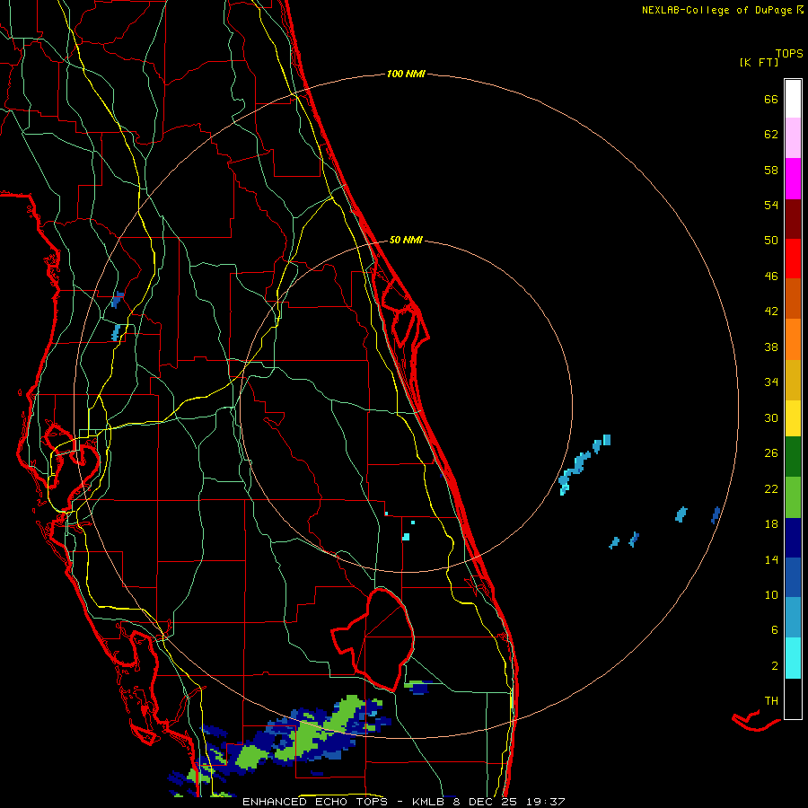
Task: Click the 'TOPS' legend title
Action: [789, 54]
